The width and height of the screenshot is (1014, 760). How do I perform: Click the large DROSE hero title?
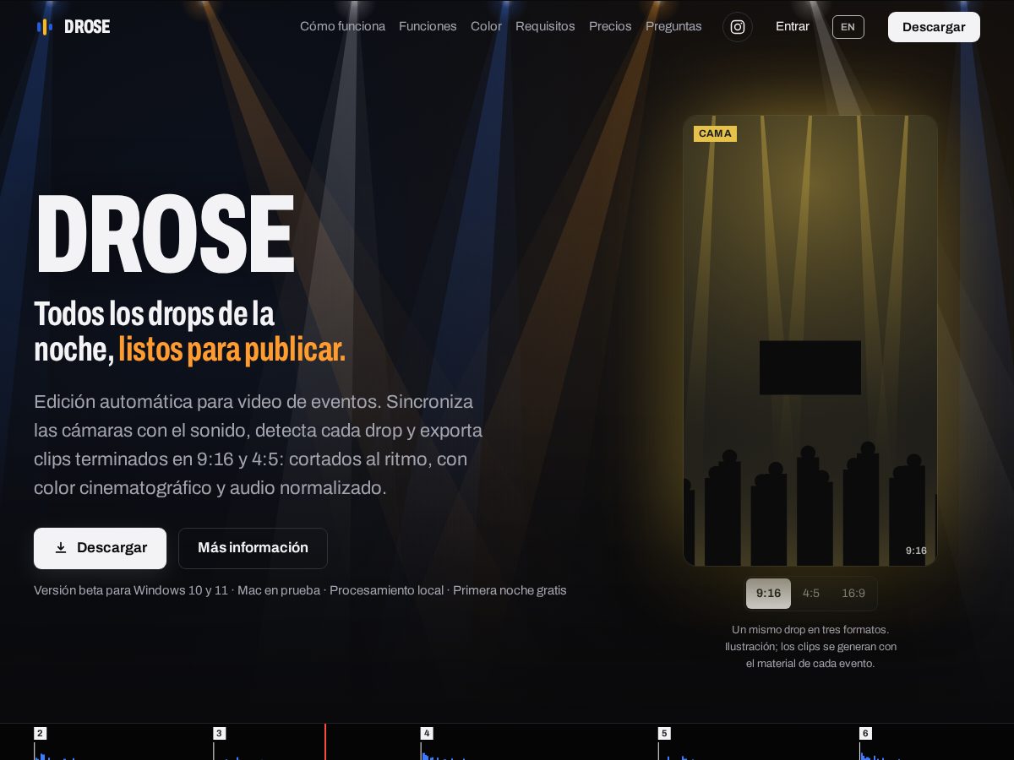pos(164,235)
